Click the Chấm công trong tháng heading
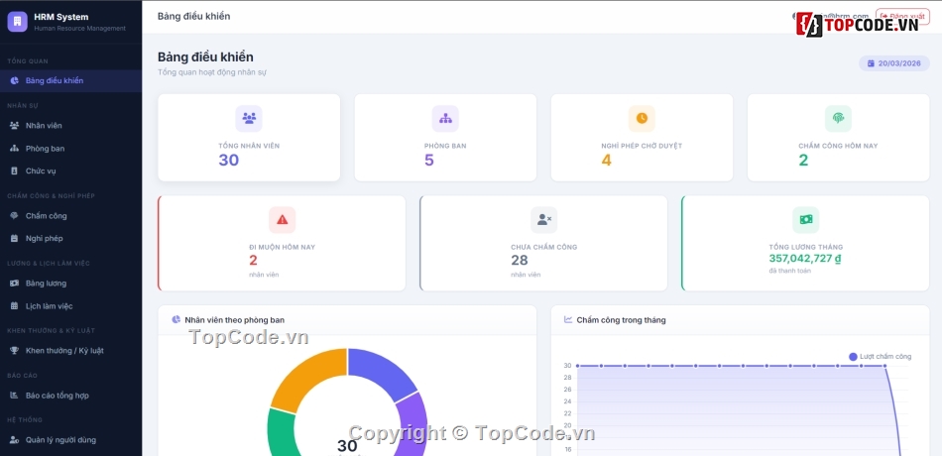The height and width of the screenshot is (456, 942). pyautogui.click(x=621, y=319)
